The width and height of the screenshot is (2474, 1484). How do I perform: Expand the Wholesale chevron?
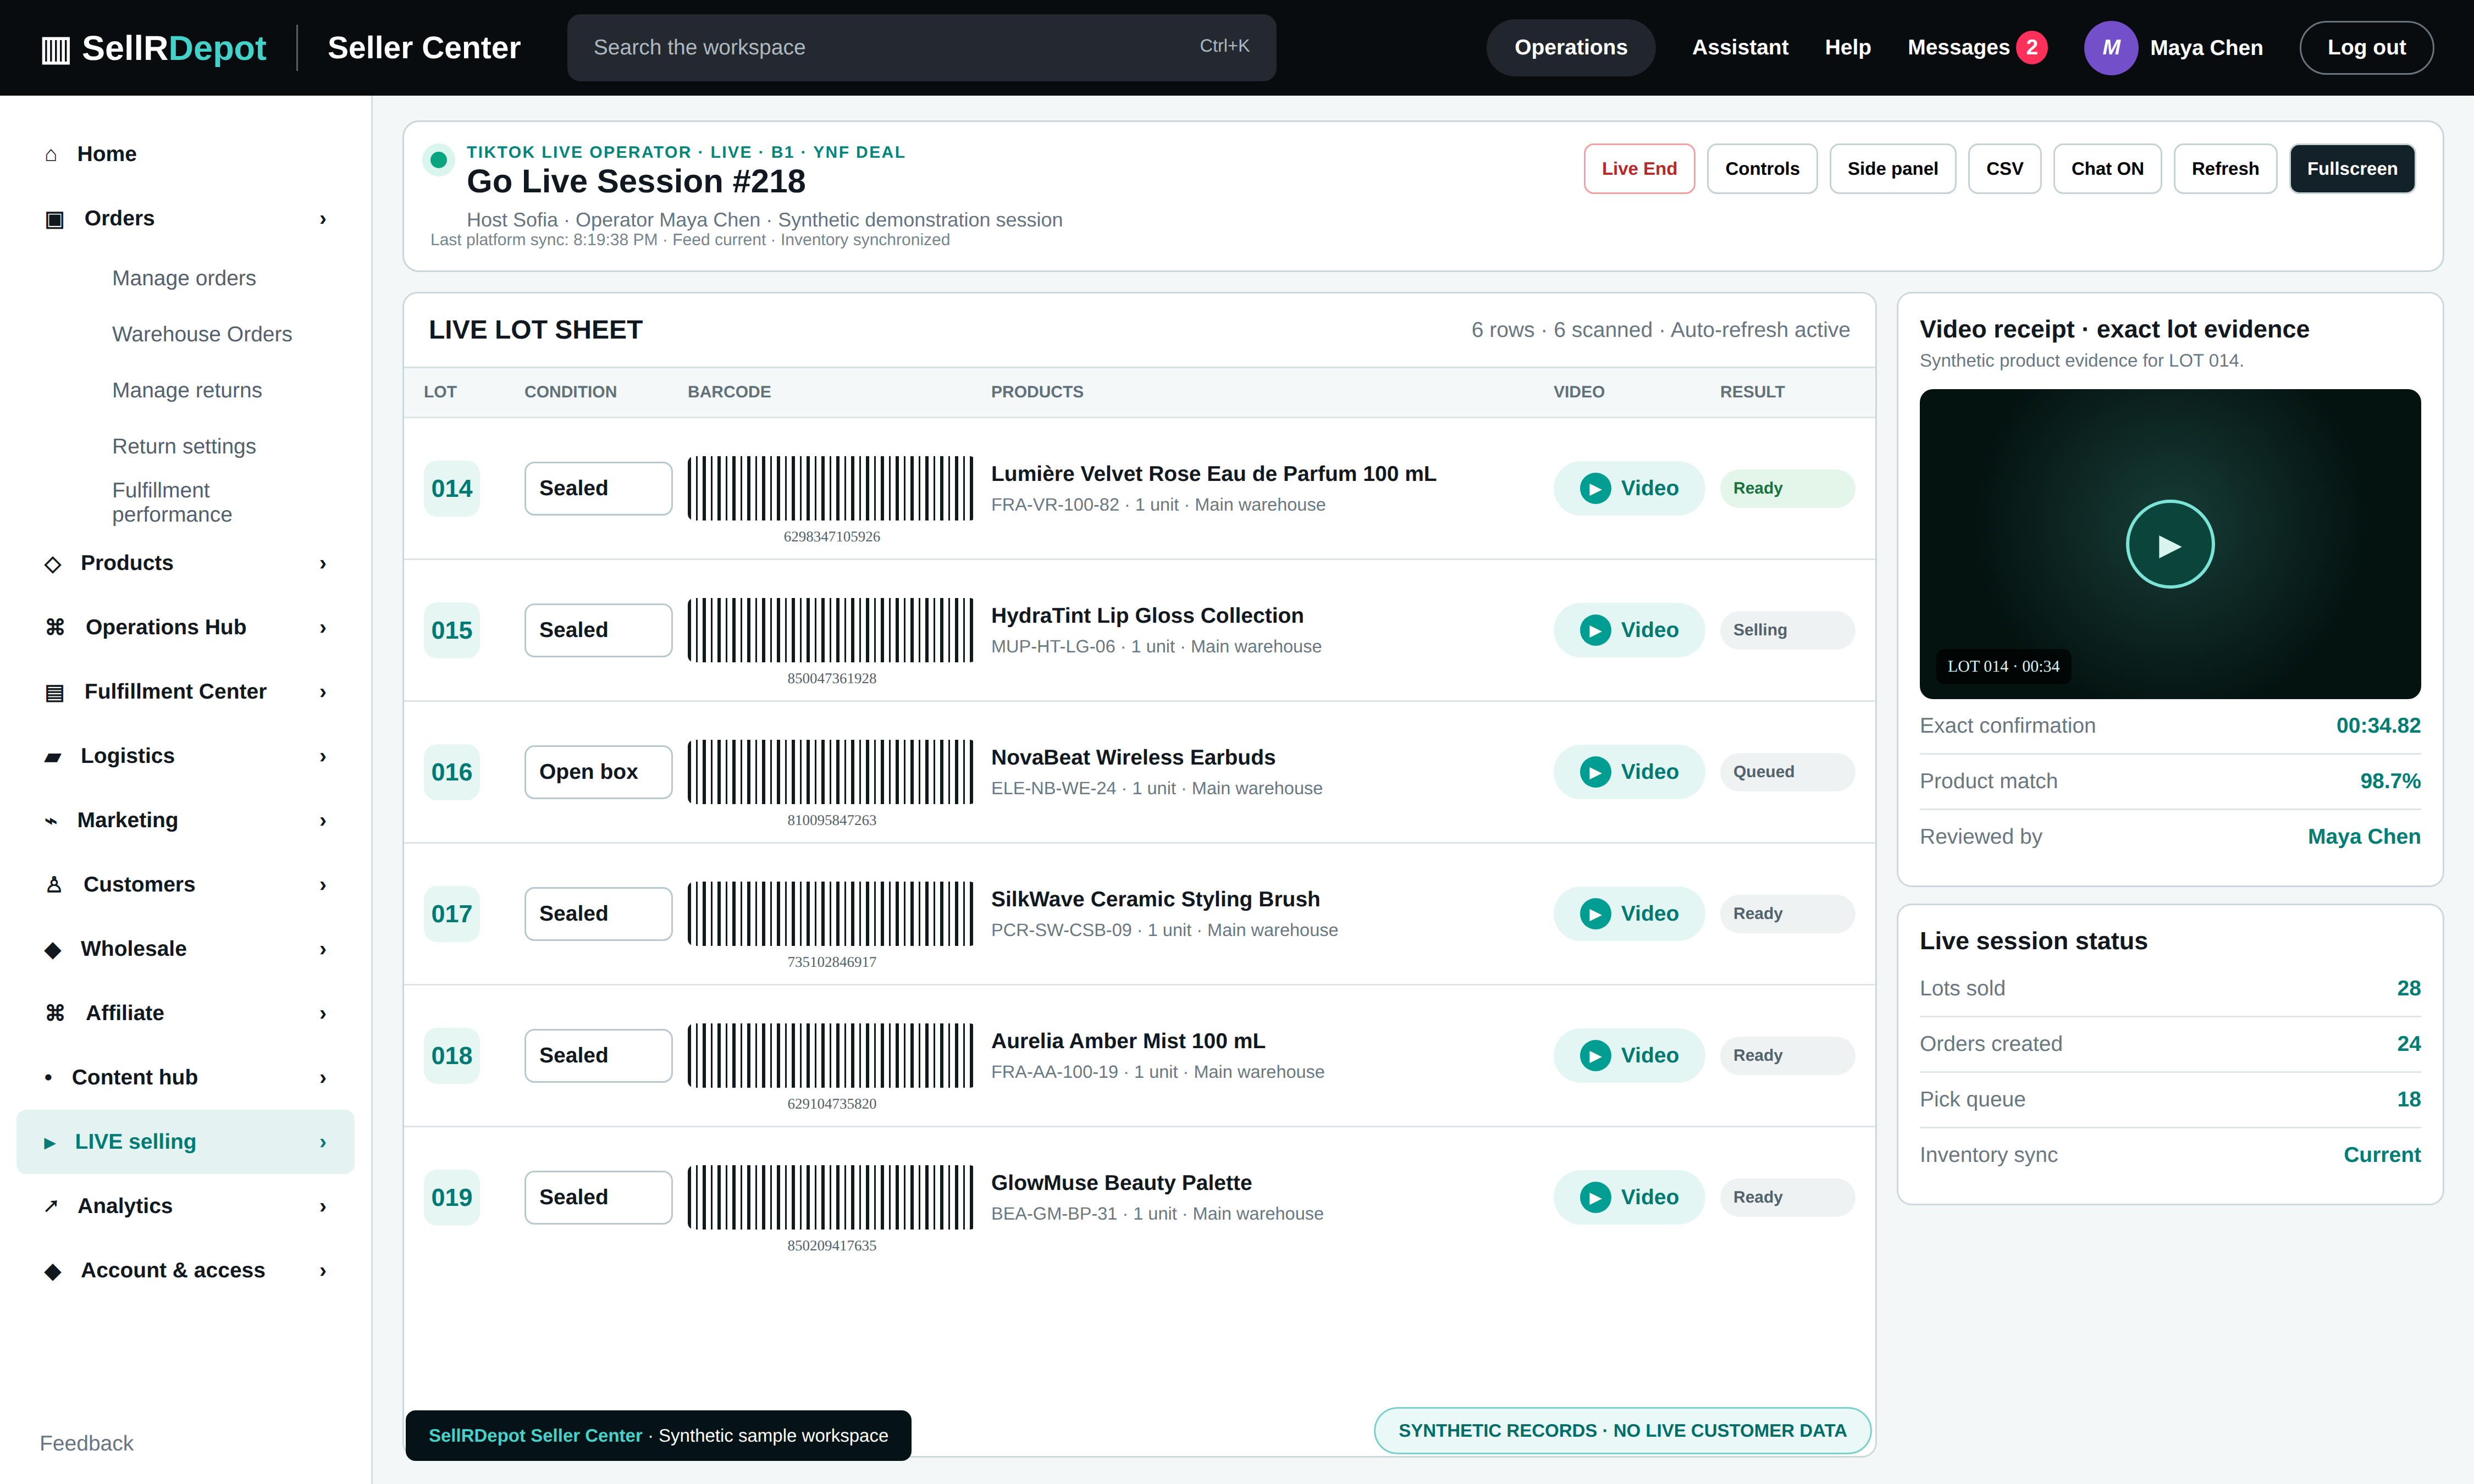(322, 949)
